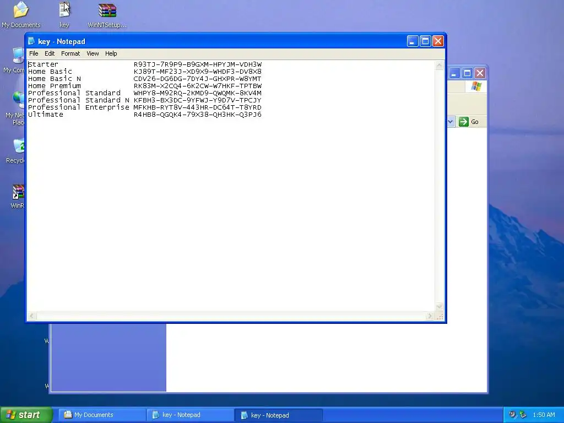Click the Starter key R93TJ-7R9P9 text
This screenshot has width=564, height=423.
coord(198,64)
